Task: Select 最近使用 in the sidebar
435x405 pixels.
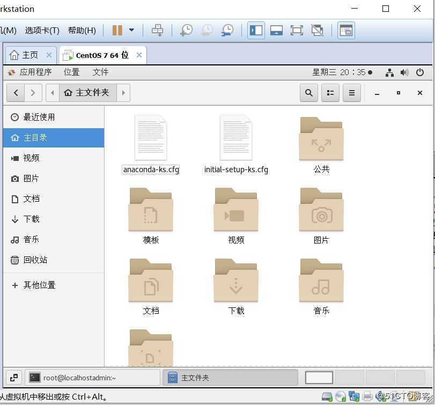Action: pos(54,117)
